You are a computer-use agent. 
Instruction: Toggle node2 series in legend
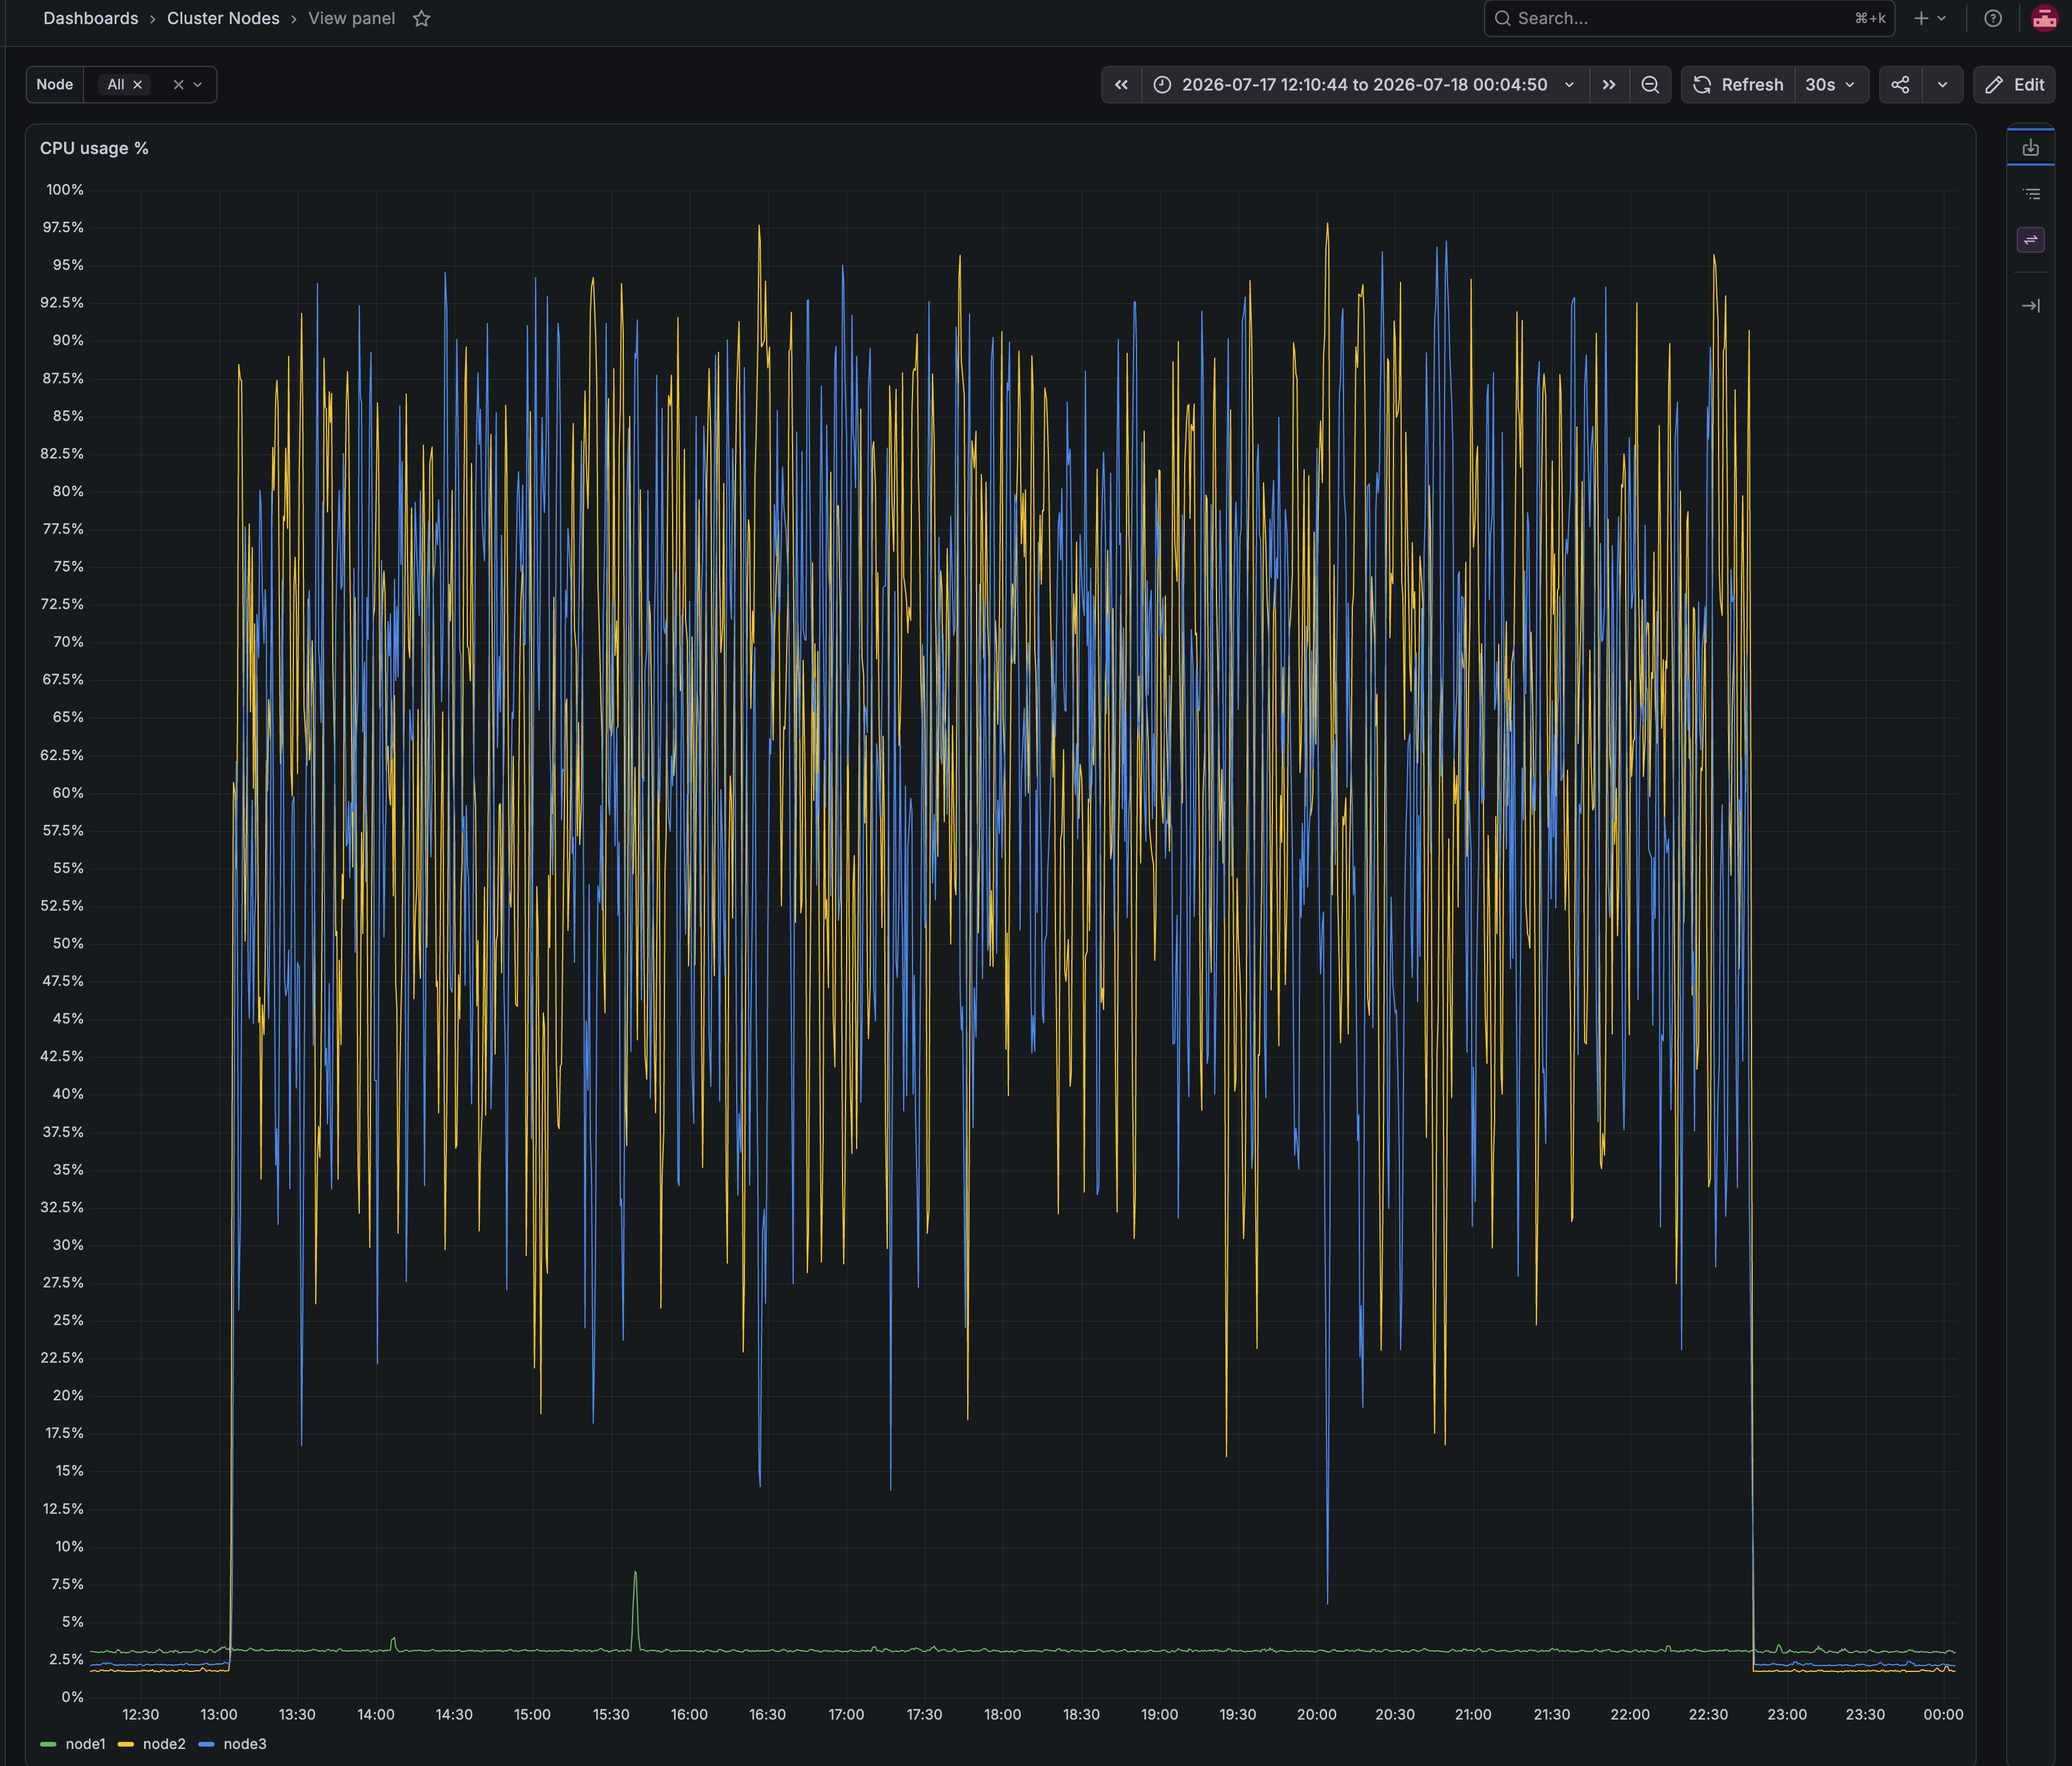pos(164,1744)
